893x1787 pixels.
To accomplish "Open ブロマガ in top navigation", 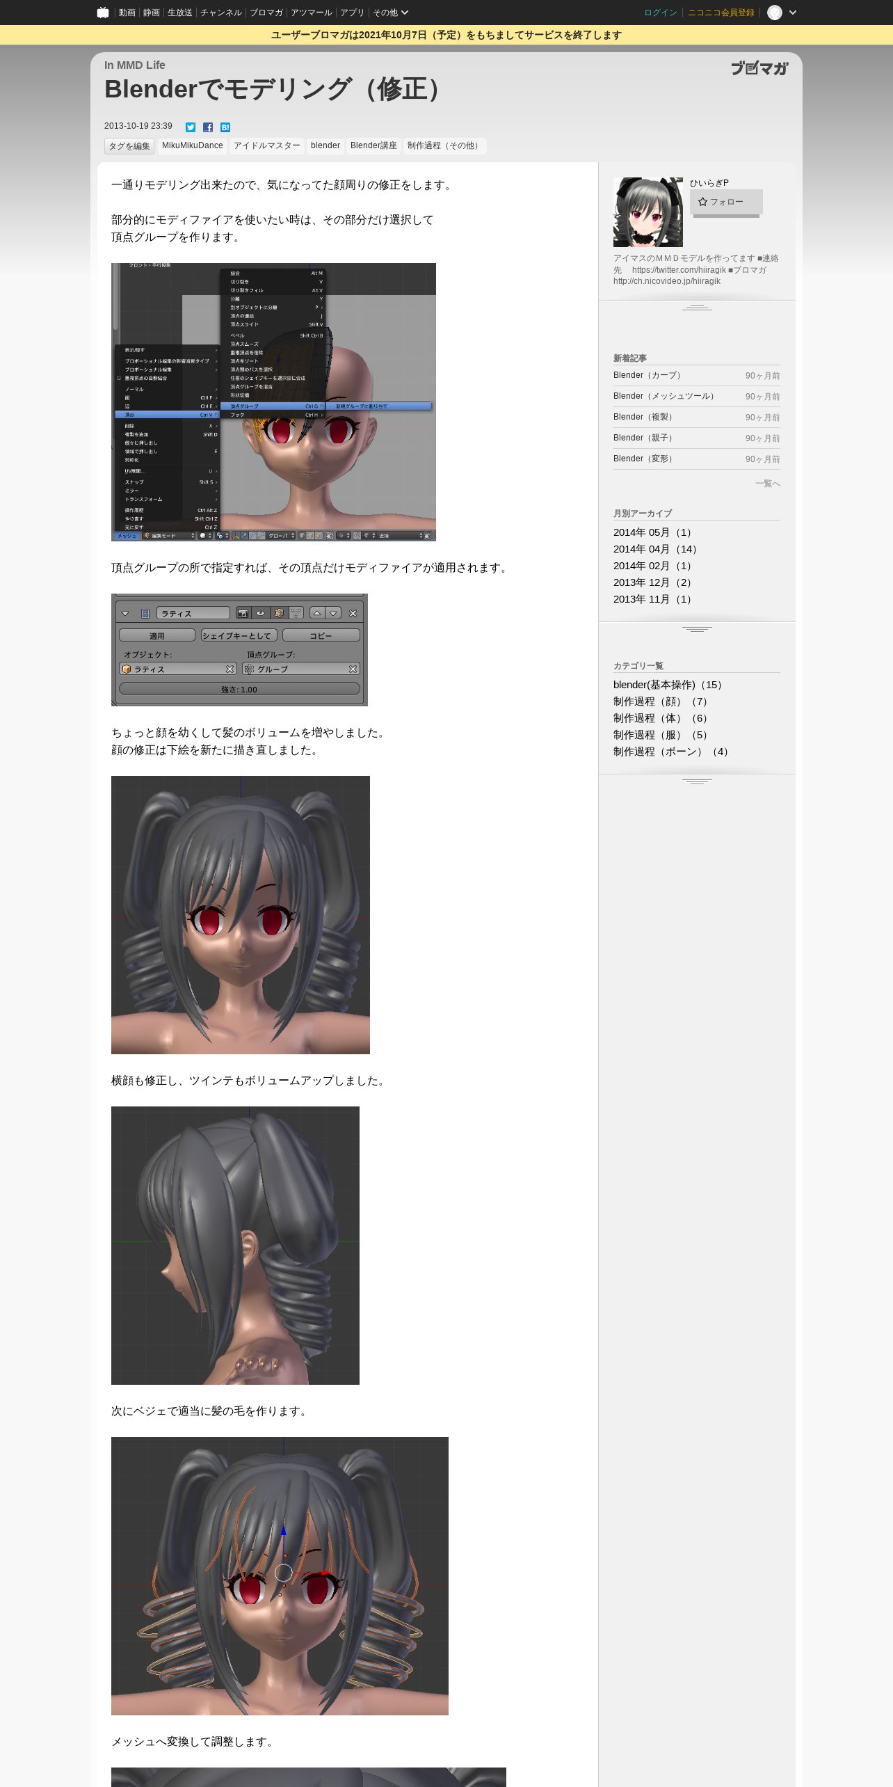I will tap(266, 13).
